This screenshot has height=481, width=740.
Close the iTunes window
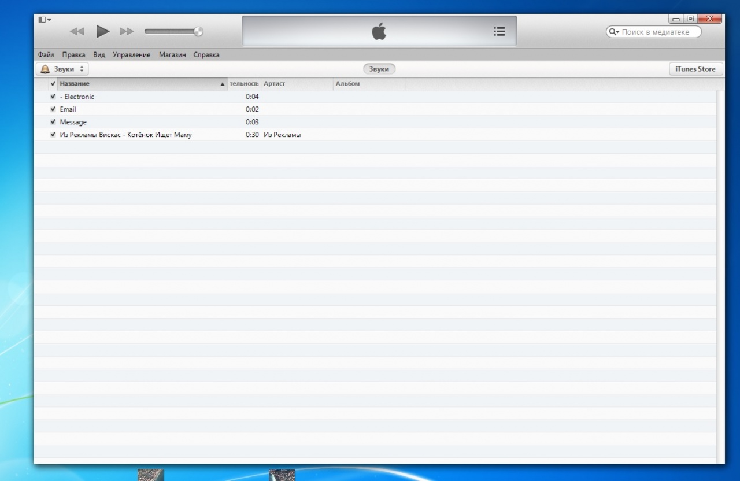click(709, 19)
